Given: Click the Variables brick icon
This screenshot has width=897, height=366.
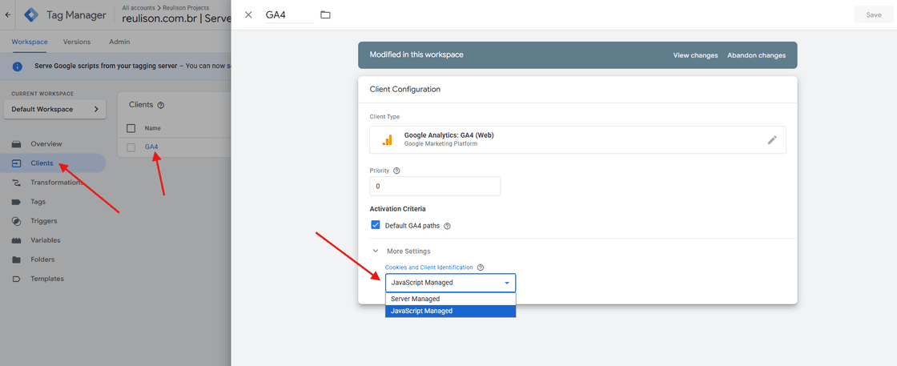Looking at the screenshot, I should [17, 240].
